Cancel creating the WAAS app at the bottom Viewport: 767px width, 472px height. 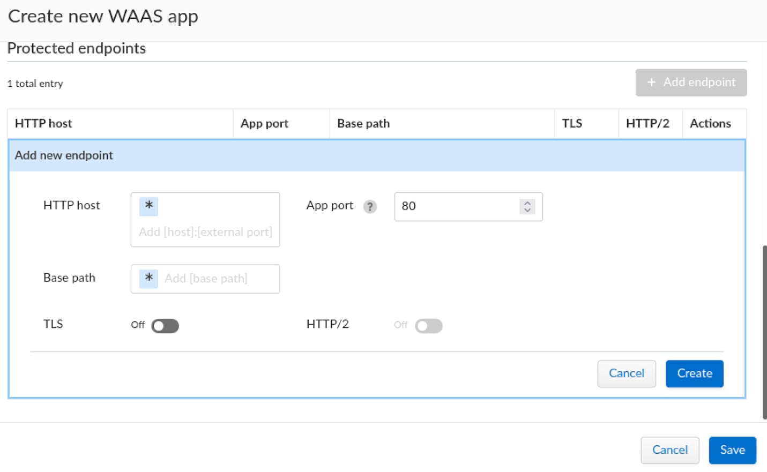pos(669,450)
